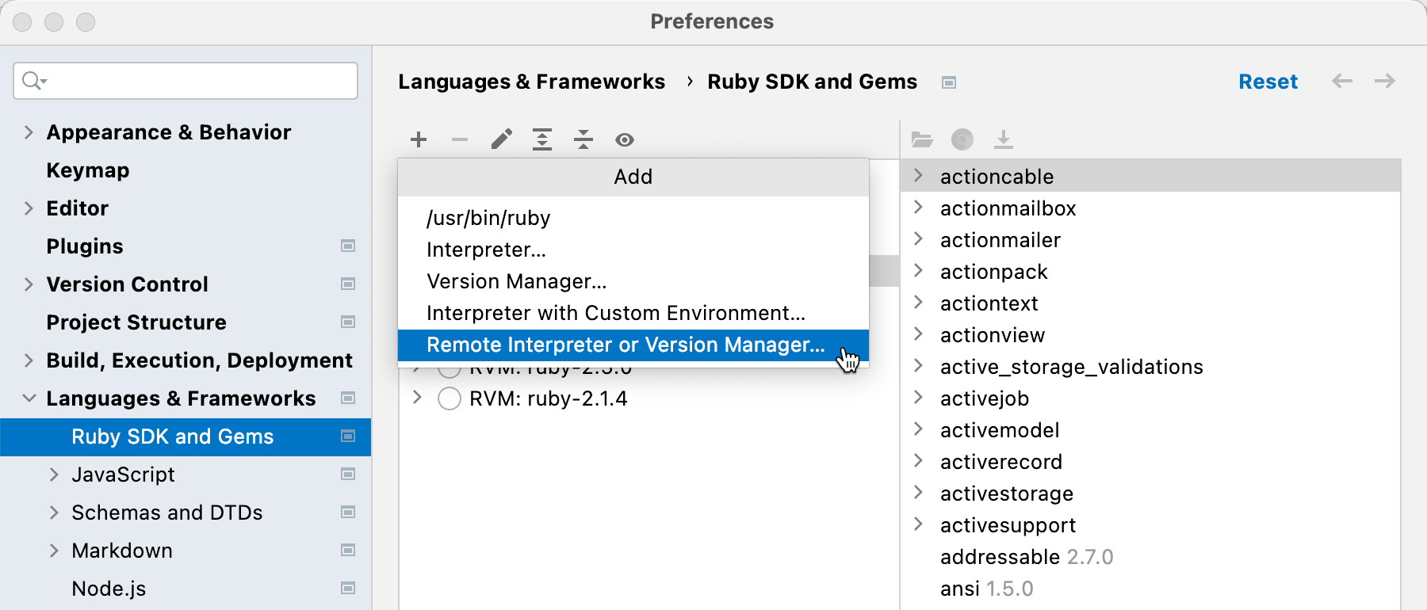Expand the Markdown settings node
This screenshot has height=610, width=1427.
pyautogui.click(x=54, y=551)
